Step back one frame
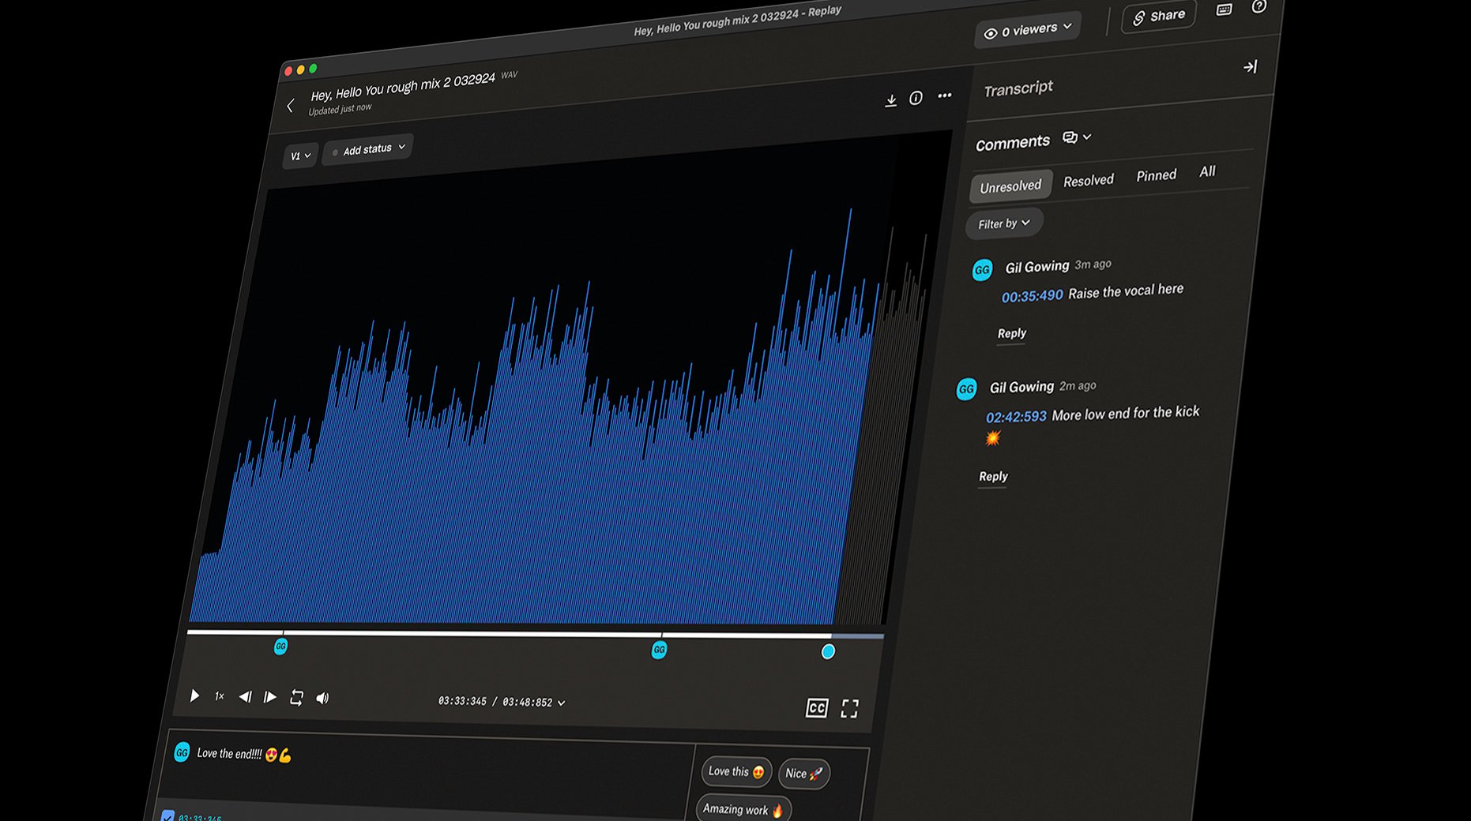 245,697
